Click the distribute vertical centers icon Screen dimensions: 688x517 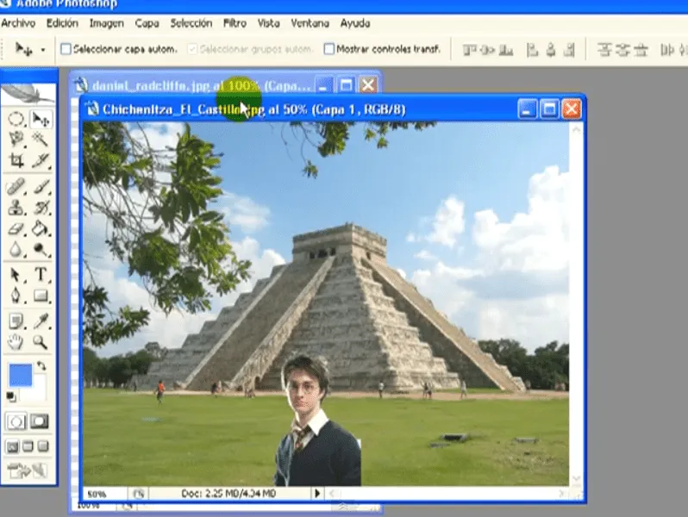pos(622,50)
